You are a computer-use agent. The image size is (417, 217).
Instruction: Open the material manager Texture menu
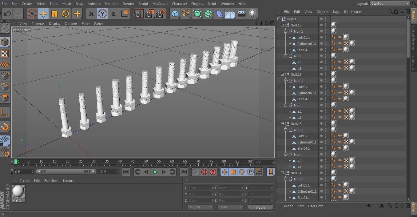click(68, 181)
